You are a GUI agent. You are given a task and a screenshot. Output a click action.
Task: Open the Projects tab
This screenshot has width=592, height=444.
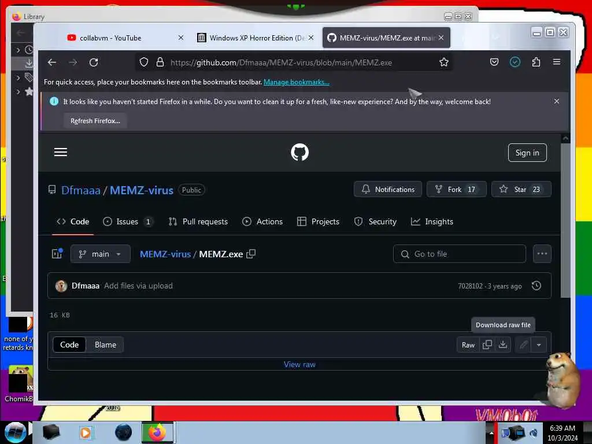tap(319, 221)
